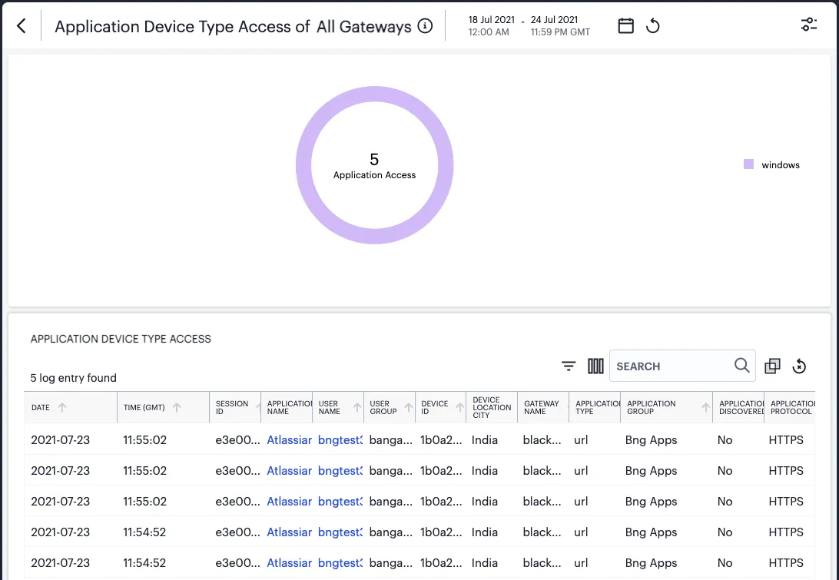Sort by Time (GMT) column arrow
Viewport: 839px width, 580px height.
pos(177,408)
